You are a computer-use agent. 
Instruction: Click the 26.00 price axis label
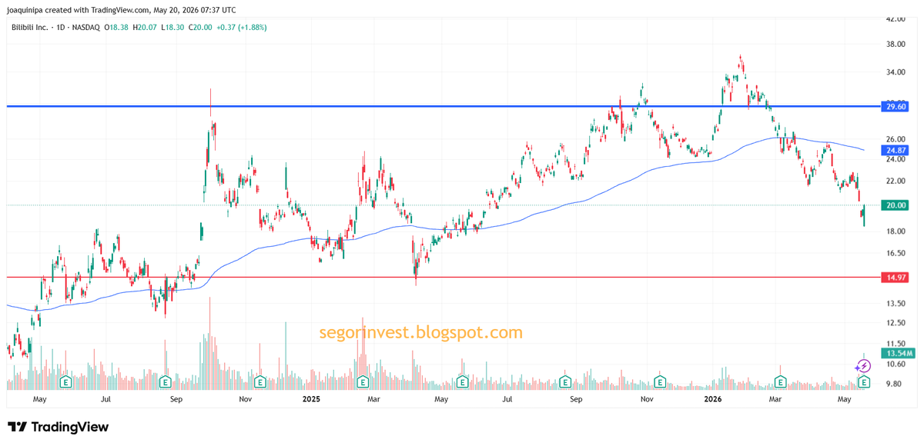tap(896, 139)
